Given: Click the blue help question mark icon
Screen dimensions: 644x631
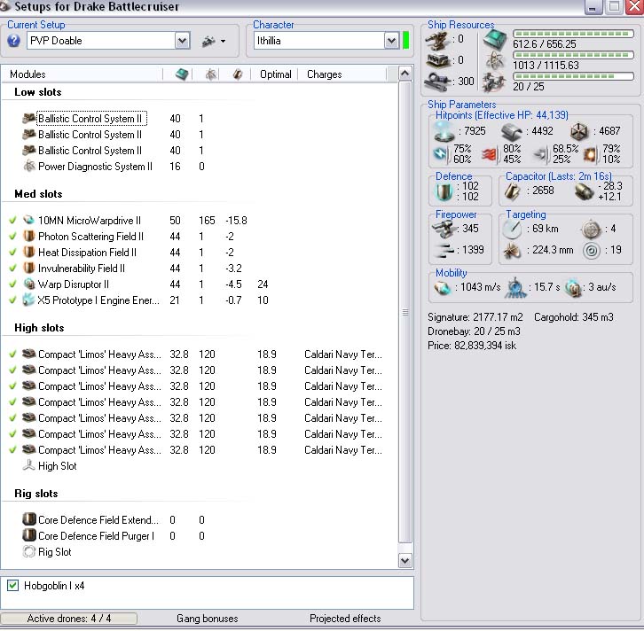Looking at the screenshot, I should point(13,41).
